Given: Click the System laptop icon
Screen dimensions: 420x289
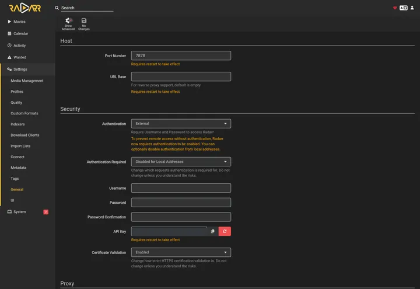Looking at the screenshot, I should [x=9, y=212].
